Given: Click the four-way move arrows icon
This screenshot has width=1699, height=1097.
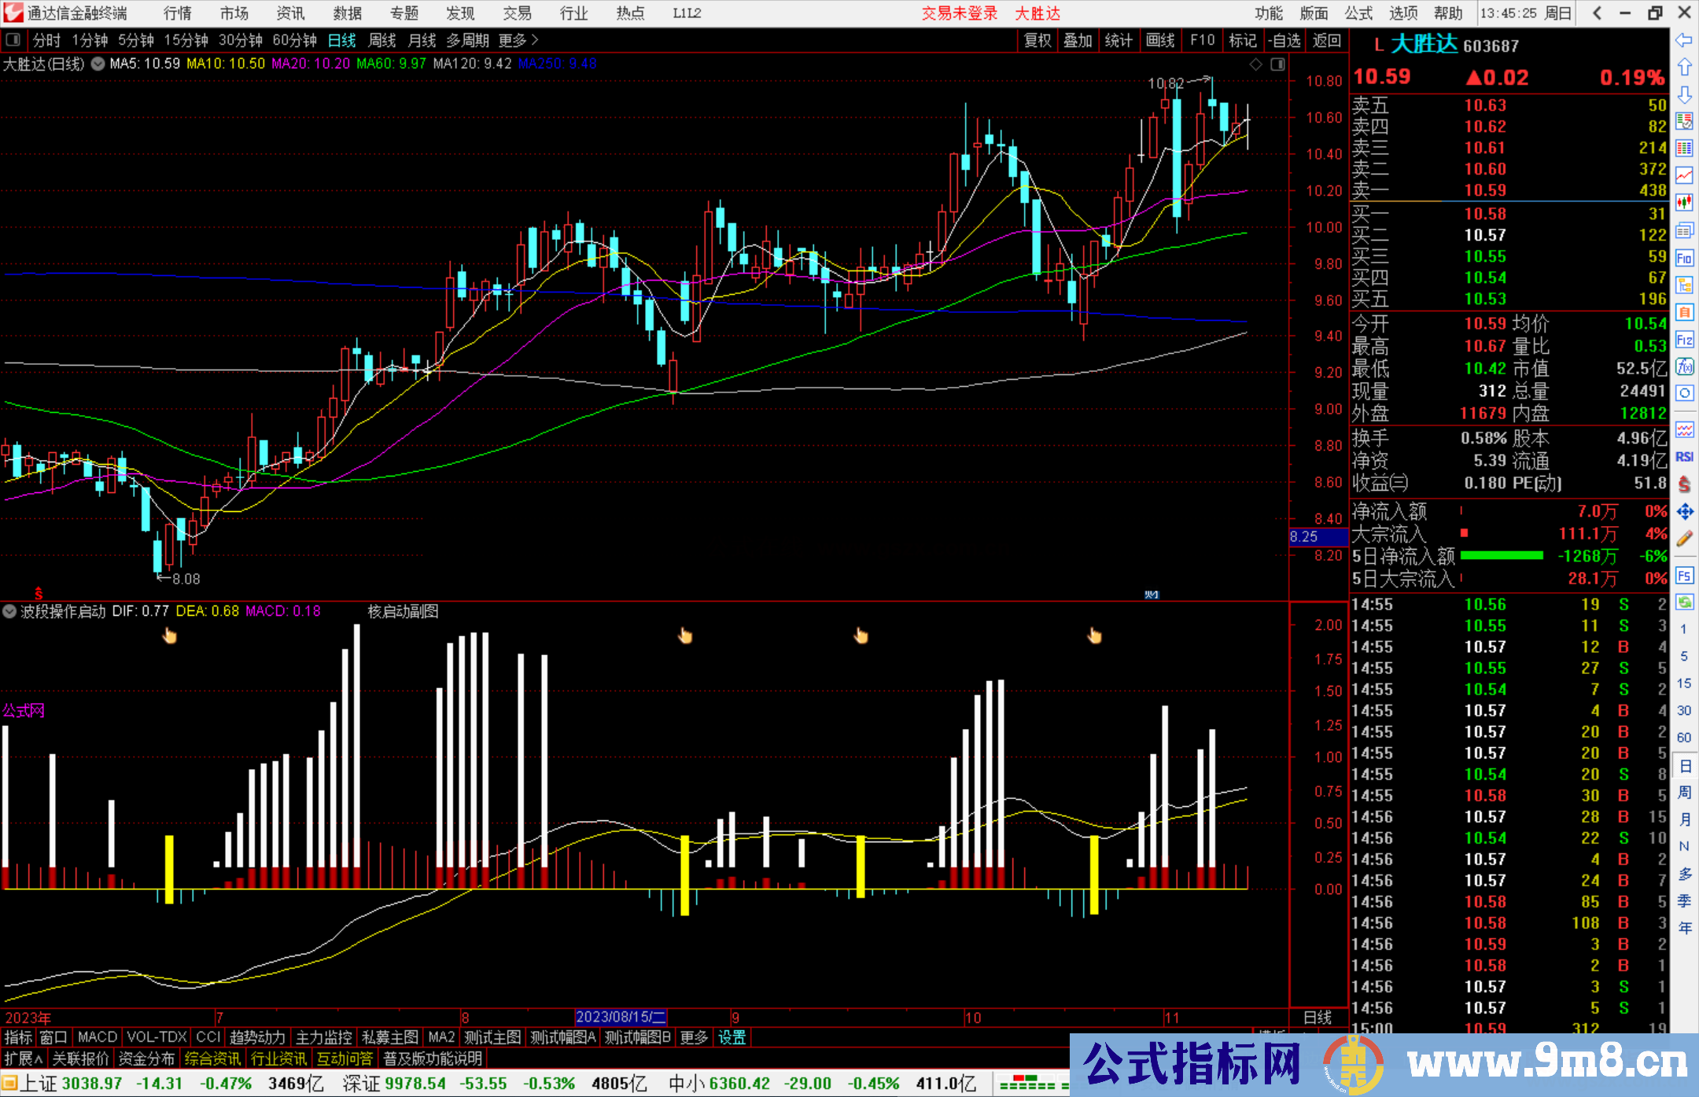Looking at the screenshot, I should point(1684,512).
